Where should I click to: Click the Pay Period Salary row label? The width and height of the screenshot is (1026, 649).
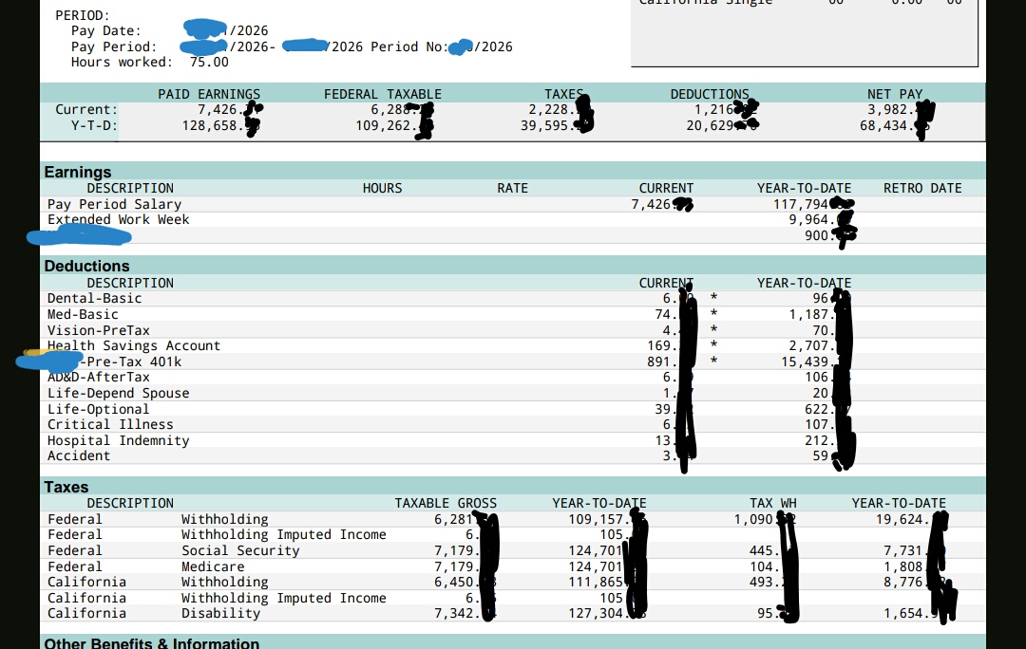pos(114,205)
